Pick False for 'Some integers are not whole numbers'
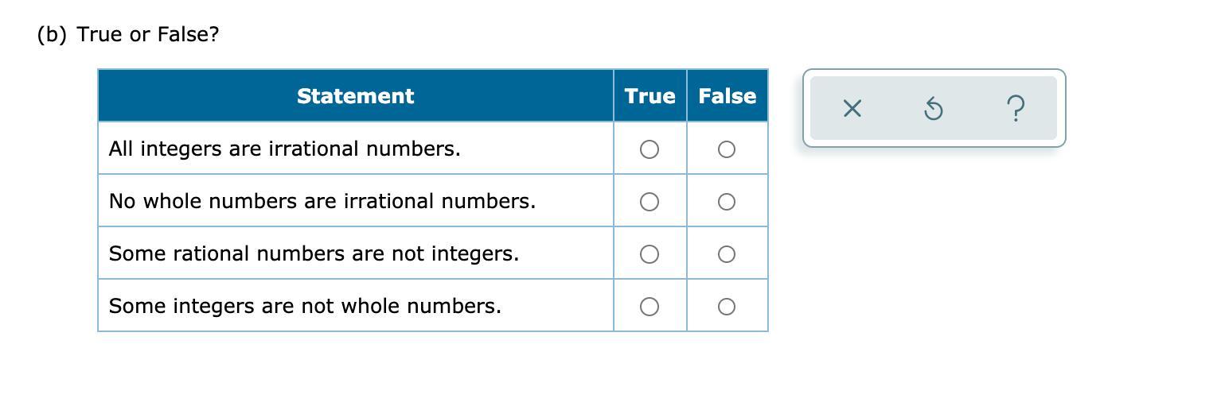The width and height of the screenshot is (1221, 402). (x=726, y=307)
